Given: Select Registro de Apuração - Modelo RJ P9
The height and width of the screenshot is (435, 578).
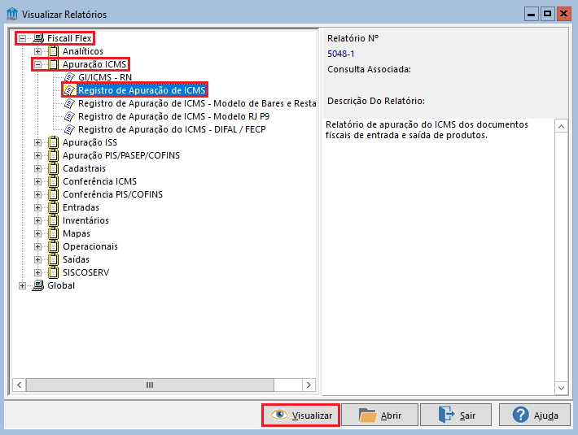Looking at the screenshot, I should pos(174,116).
